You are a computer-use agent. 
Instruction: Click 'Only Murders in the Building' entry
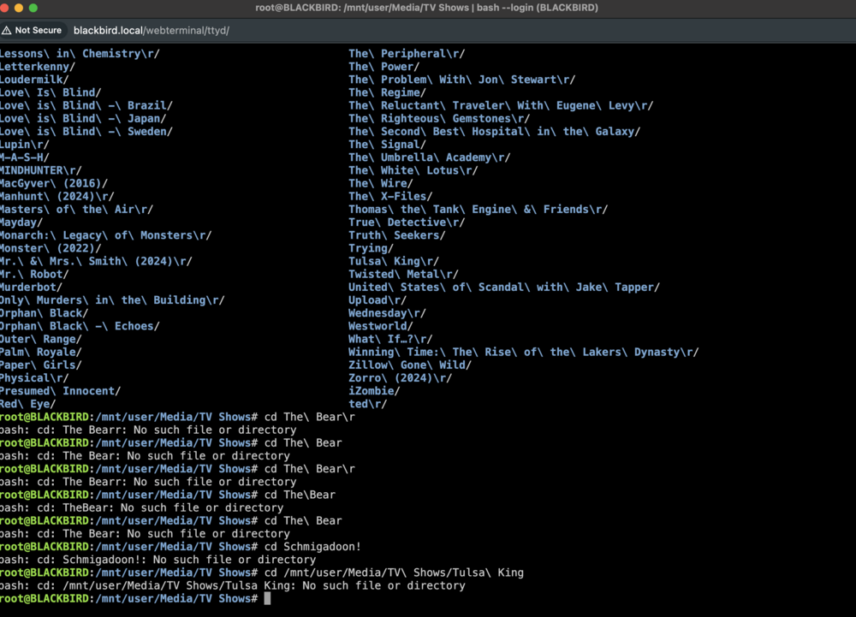point(112,300)
